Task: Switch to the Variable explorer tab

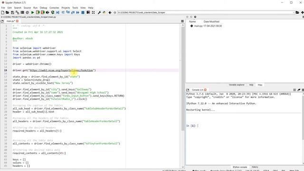Action: (x=237, y=85)
